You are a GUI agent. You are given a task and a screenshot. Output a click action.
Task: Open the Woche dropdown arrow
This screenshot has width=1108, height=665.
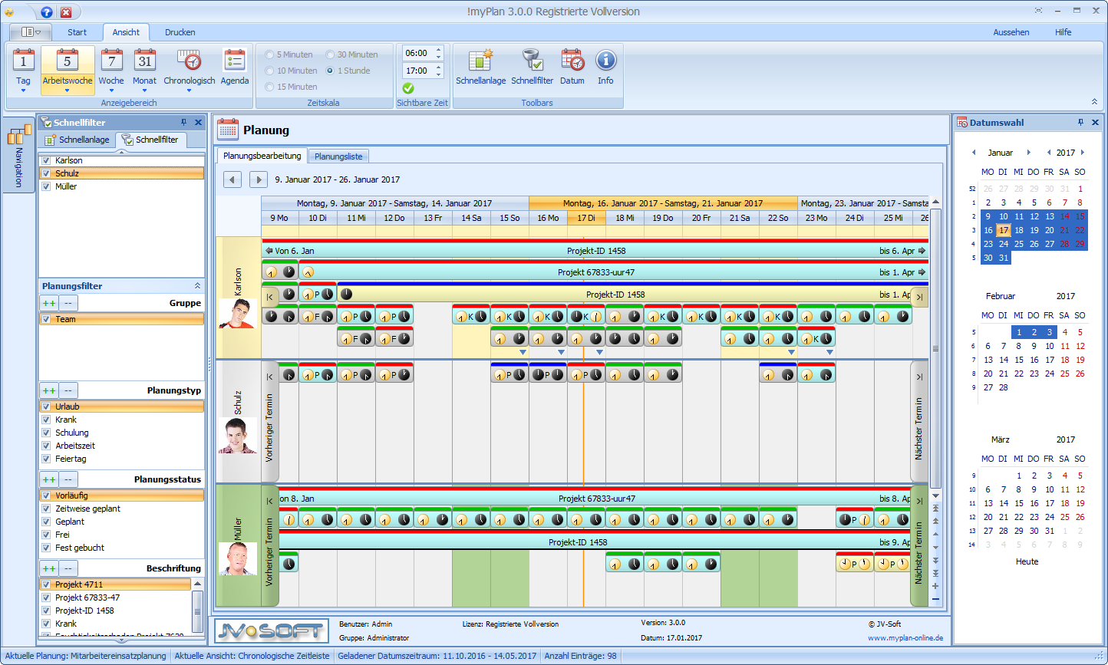[111, 90]
